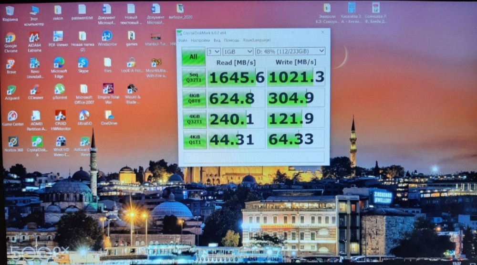
Task: Expand the 1GiB test size dropdown
Action: click(x=238, y=52)
